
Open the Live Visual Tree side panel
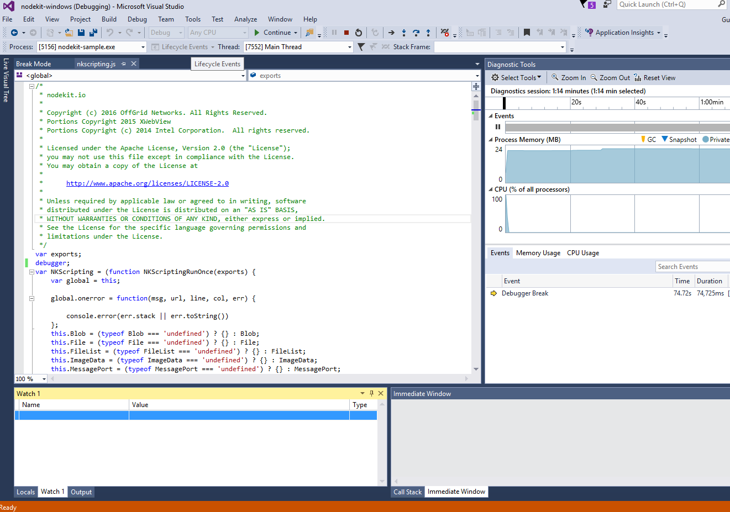tap(6, 80)
